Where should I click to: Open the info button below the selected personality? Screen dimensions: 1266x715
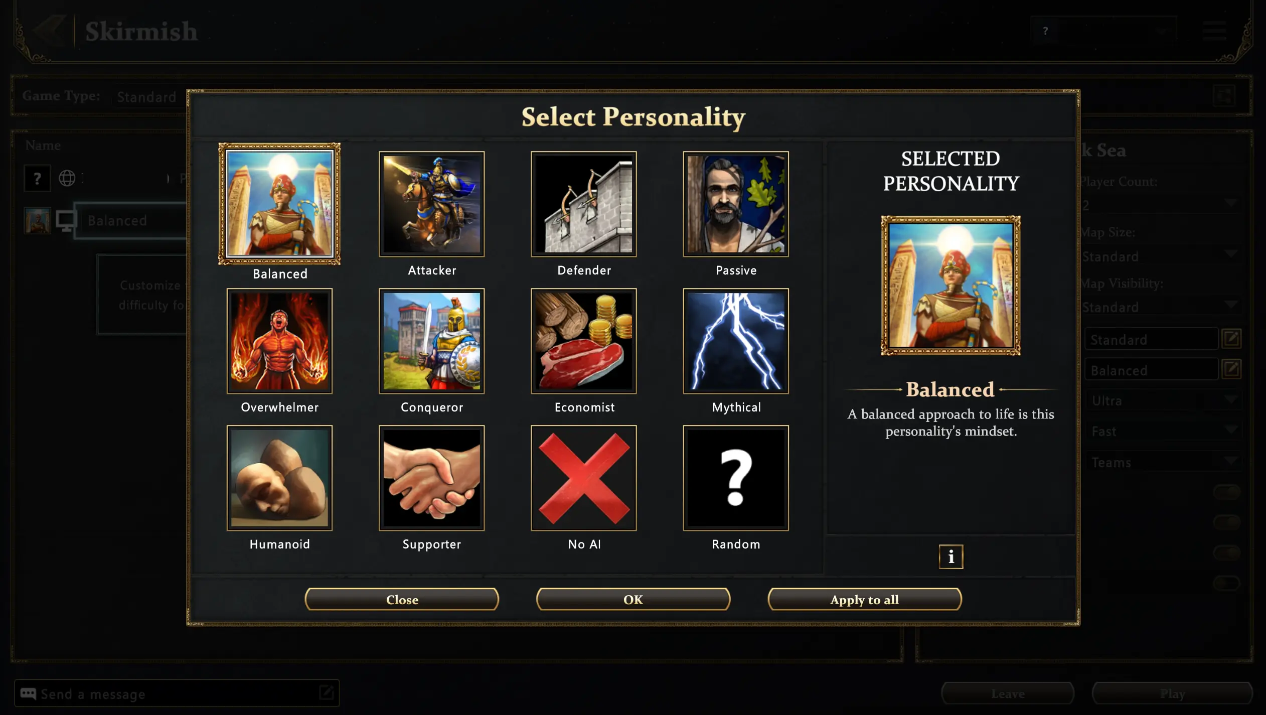pos(951,556)
